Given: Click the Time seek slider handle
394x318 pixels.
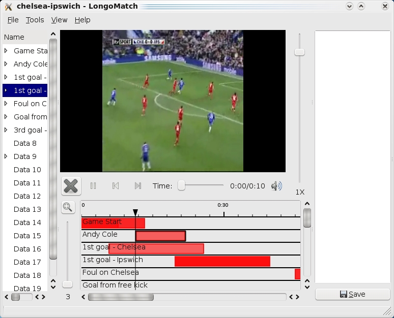Looking at the screenshot, I should [x=181, y=186].
